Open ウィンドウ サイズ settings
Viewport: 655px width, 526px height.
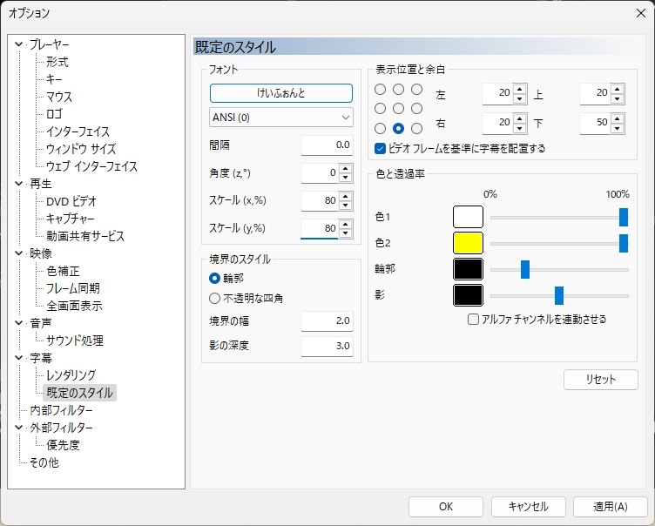81,149
